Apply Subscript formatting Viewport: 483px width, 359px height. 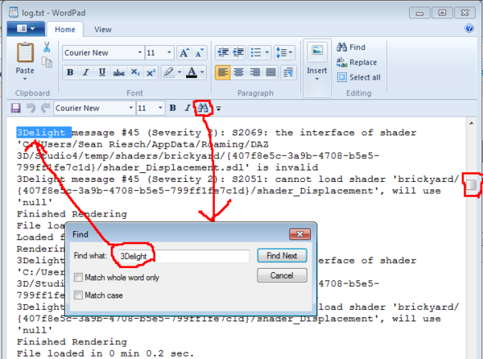coord(135,72)
